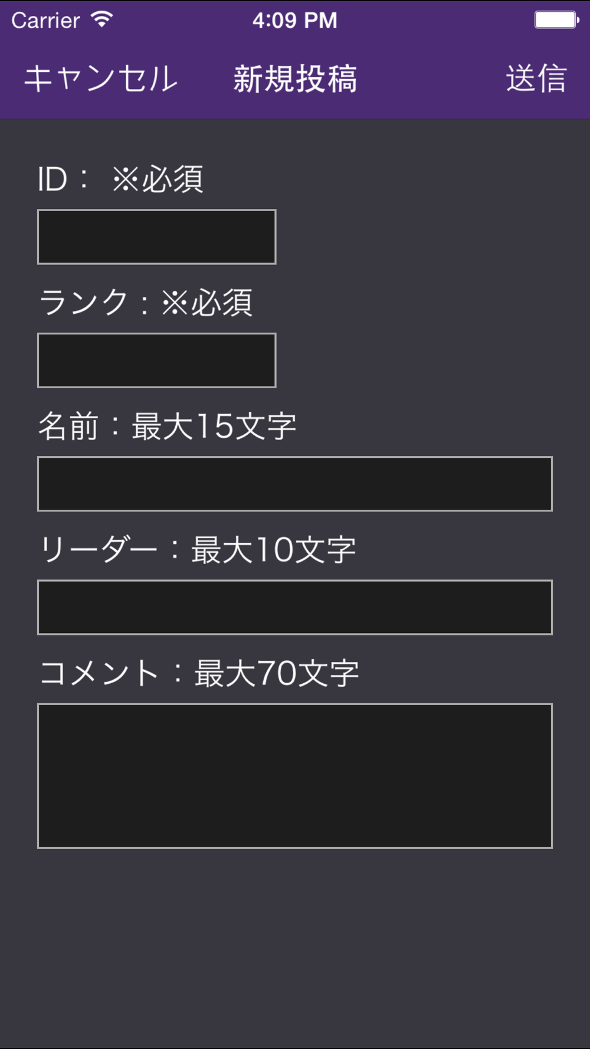Tap the 最大10文字 hint for リーダー
This screenshot has height=1049, width=590.
coord(273,550)
